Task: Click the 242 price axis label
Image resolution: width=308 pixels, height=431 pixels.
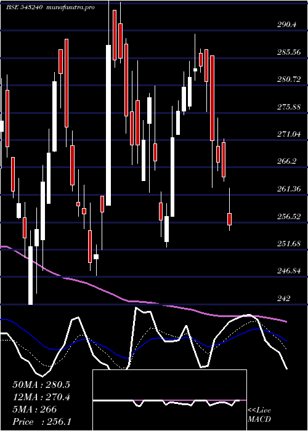Action: [283, 298]
